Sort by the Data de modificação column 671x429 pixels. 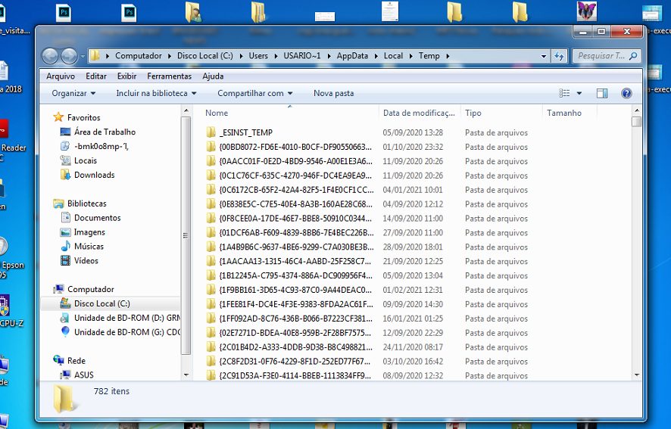coord(420,113)
